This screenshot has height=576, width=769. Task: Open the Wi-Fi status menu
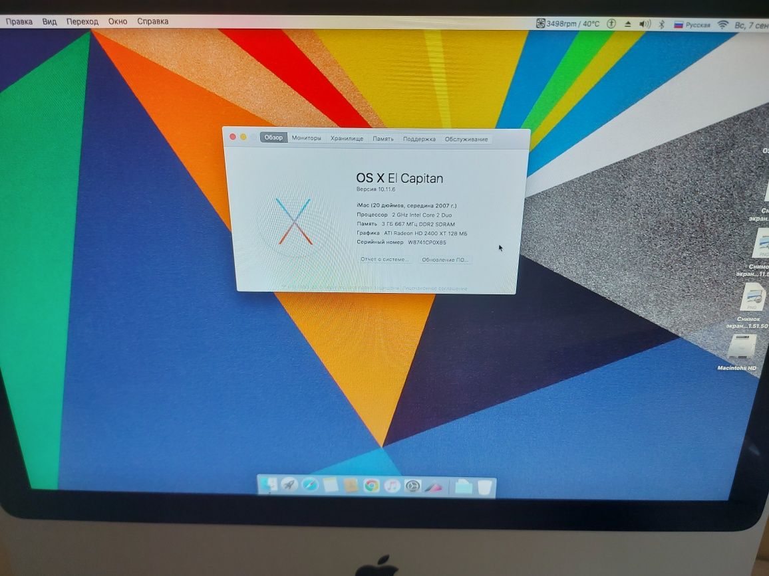(x=722, y=25)
